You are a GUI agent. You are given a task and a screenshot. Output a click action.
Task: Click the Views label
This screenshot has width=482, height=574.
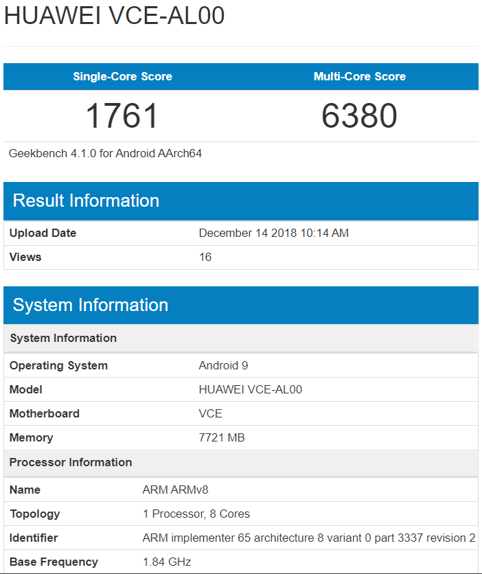[x=25, y=257]
